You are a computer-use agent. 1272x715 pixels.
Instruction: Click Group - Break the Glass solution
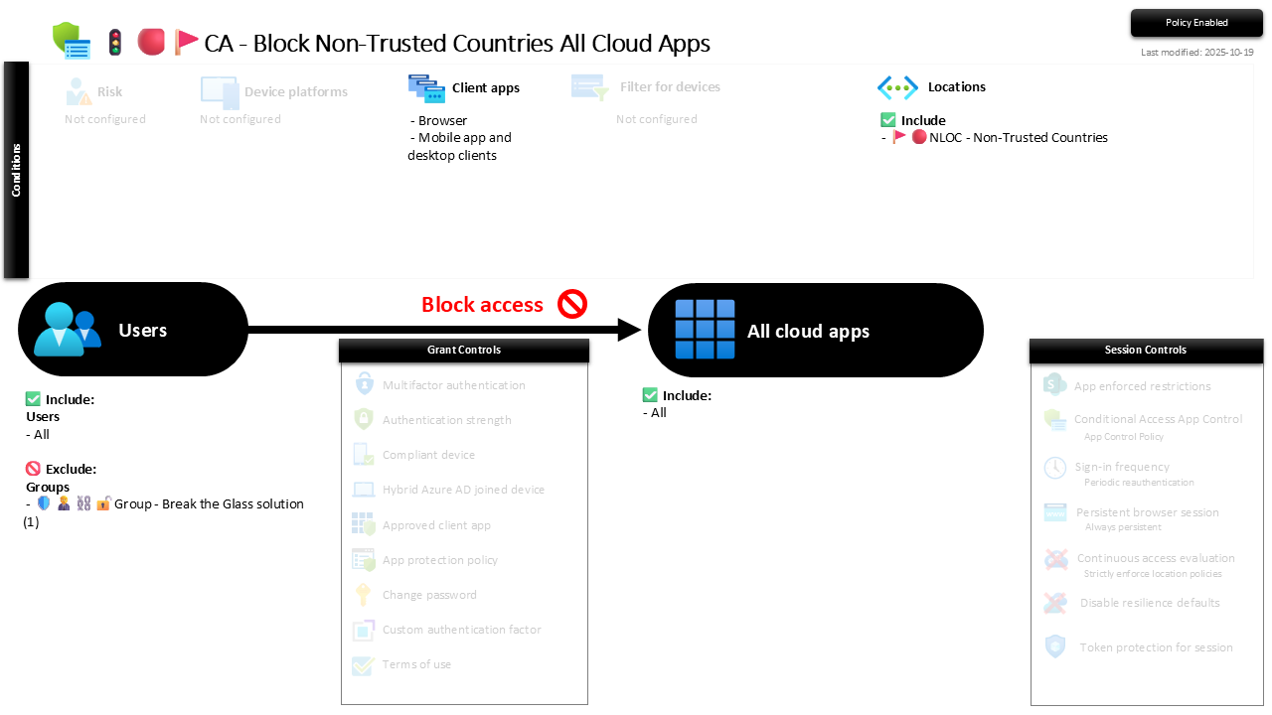coord(209,503)
